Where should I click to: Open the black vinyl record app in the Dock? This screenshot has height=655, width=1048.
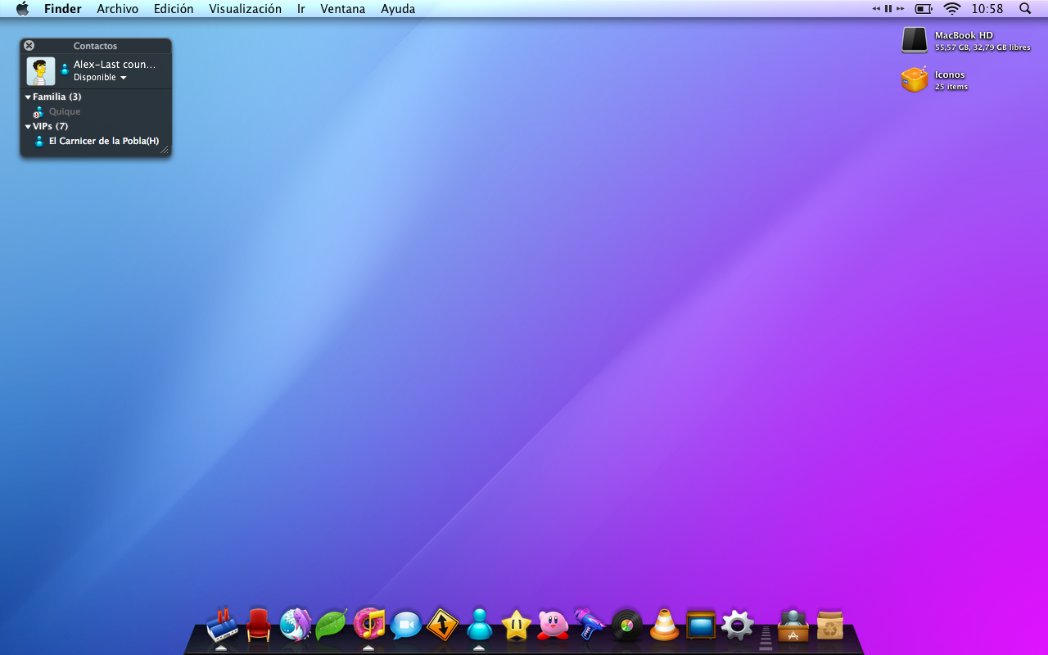click(627, 626)
